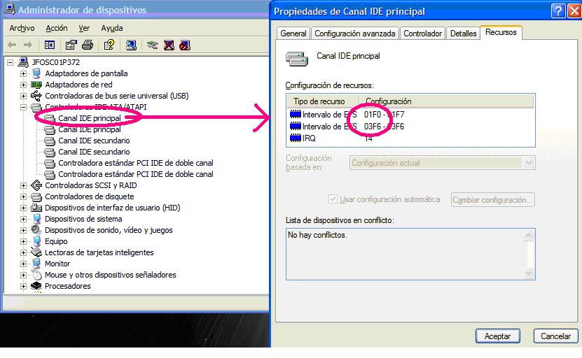Click the No hay conflictos text
The image size is (582, 358).
point(317,235)
